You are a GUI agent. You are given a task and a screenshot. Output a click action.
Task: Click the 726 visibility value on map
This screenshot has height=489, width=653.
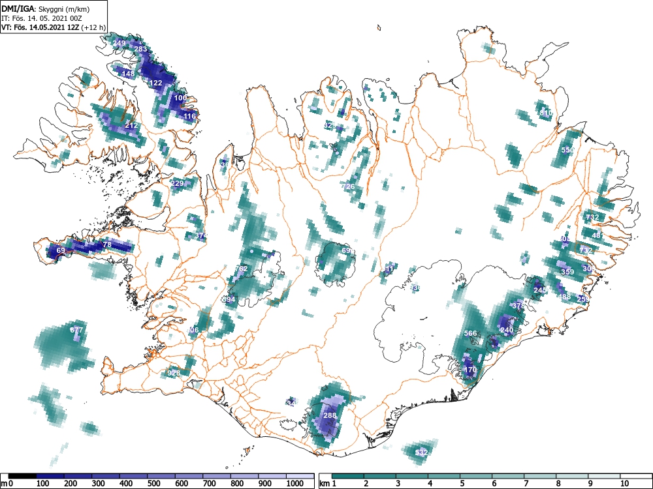pyautogui.click(x=348, y=186)
